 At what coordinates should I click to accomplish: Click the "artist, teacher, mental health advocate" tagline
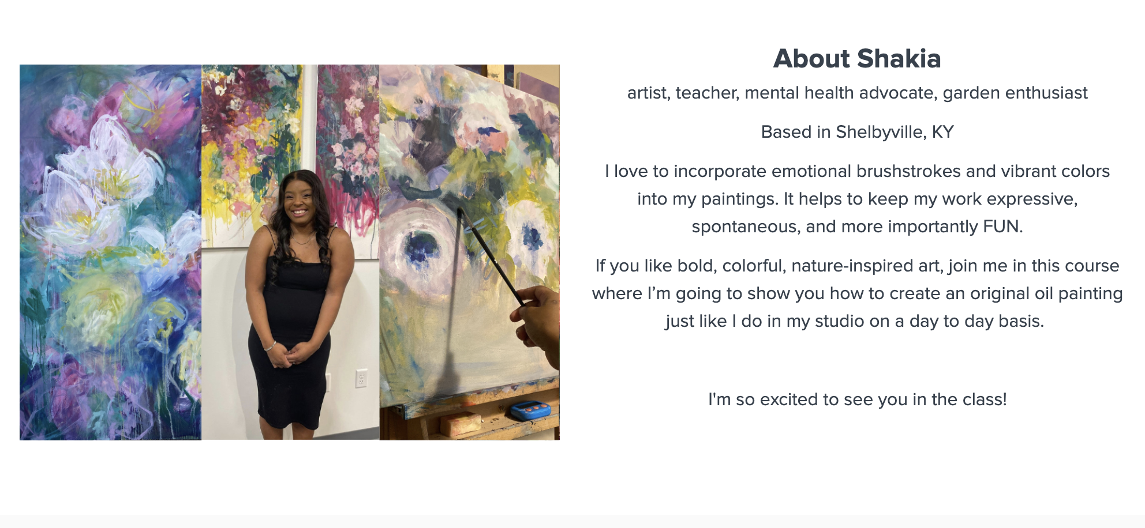857,93
